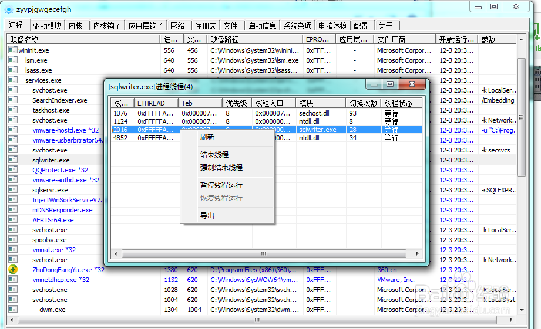The width and height of the screenshot is (541, 329).
Task: Select the InjectWinSockServiceV7 process row
Action: 69,200
